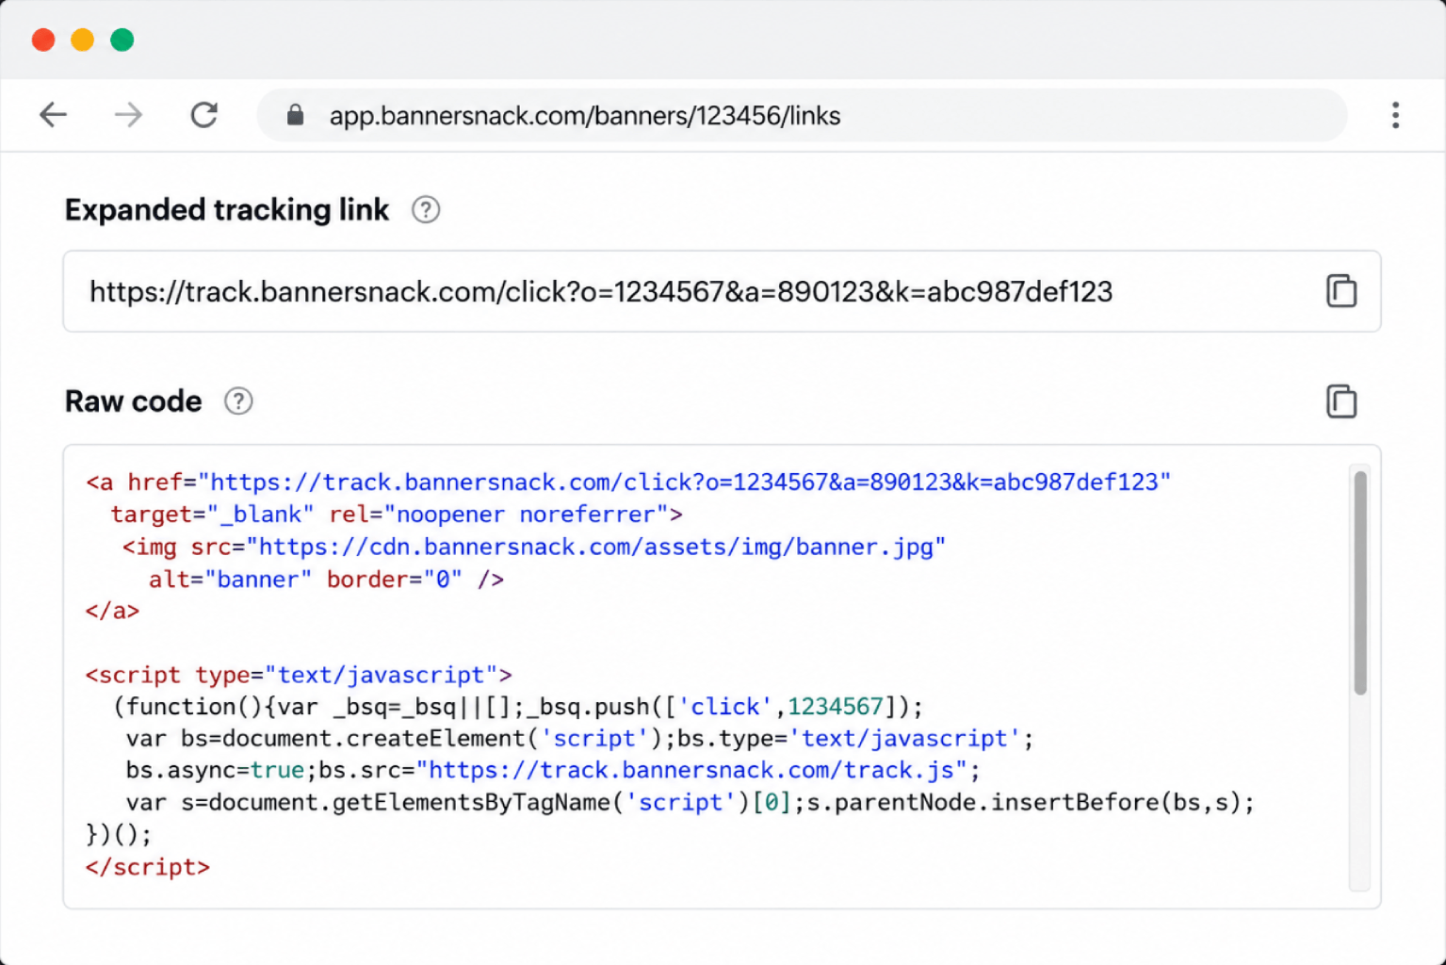
Task: Click help icon next to Expanded tracking link
Action: click(426, 209)
